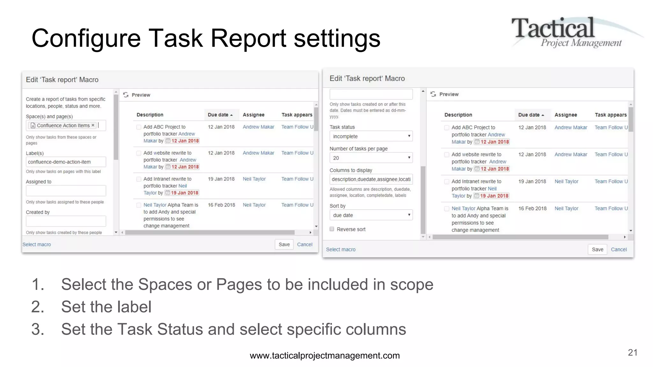Click the refresh icon beside Preview in right dialog
This screenshot has width=653, height=367.
point(433,94)
